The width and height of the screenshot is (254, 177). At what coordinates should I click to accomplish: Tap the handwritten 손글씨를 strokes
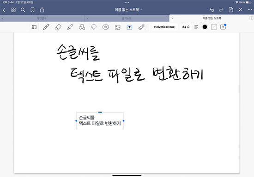click(78, 52)
